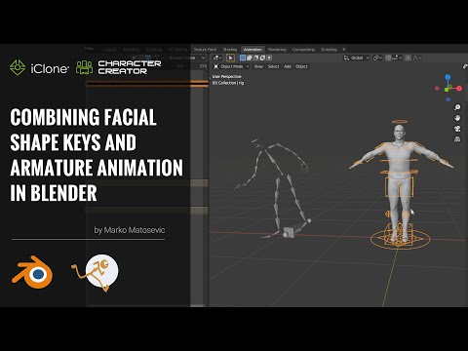The height and width of the screenshot is (351, 468).
Task: Toggle proportional editing button
Action: coord(408,58)
